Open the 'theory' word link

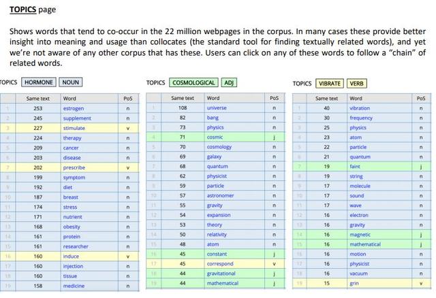click(215, 225)
